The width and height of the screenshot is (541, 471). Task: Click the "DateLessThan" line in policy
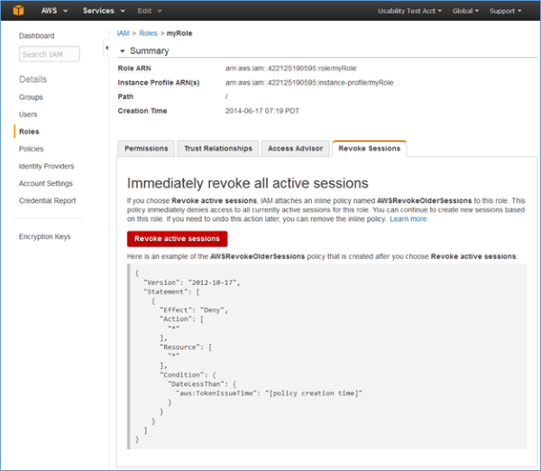pyautogui.click(x=202, y=384)
